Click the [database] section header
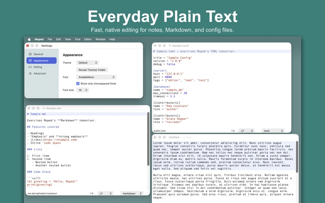This screenshot has height=203, width=325. coord(161,86)
